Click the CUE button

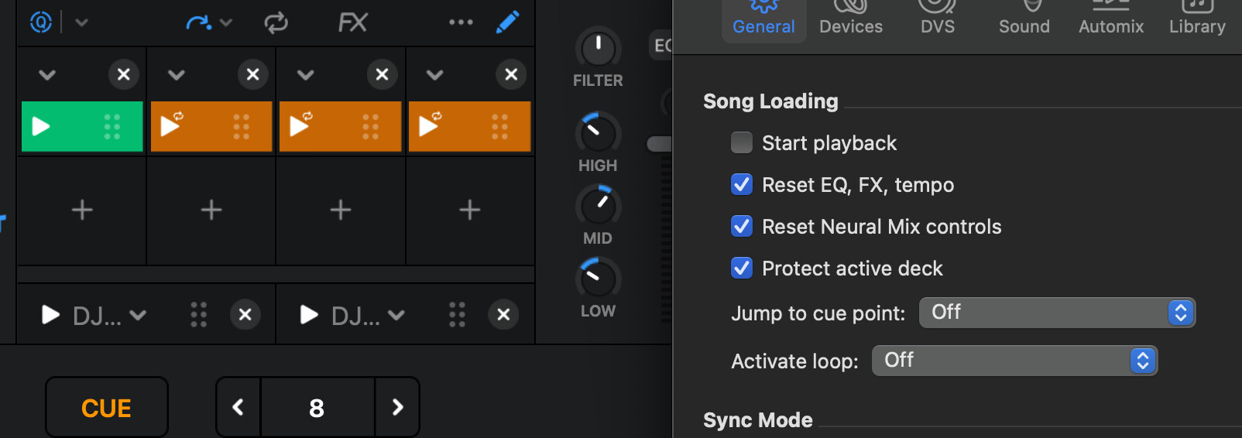tap(107, 408)
